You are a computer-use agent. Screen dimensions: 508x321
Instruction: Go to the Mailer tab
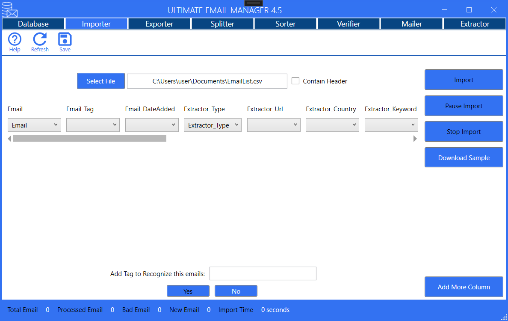pyautogui.click(x=411, y=24)
